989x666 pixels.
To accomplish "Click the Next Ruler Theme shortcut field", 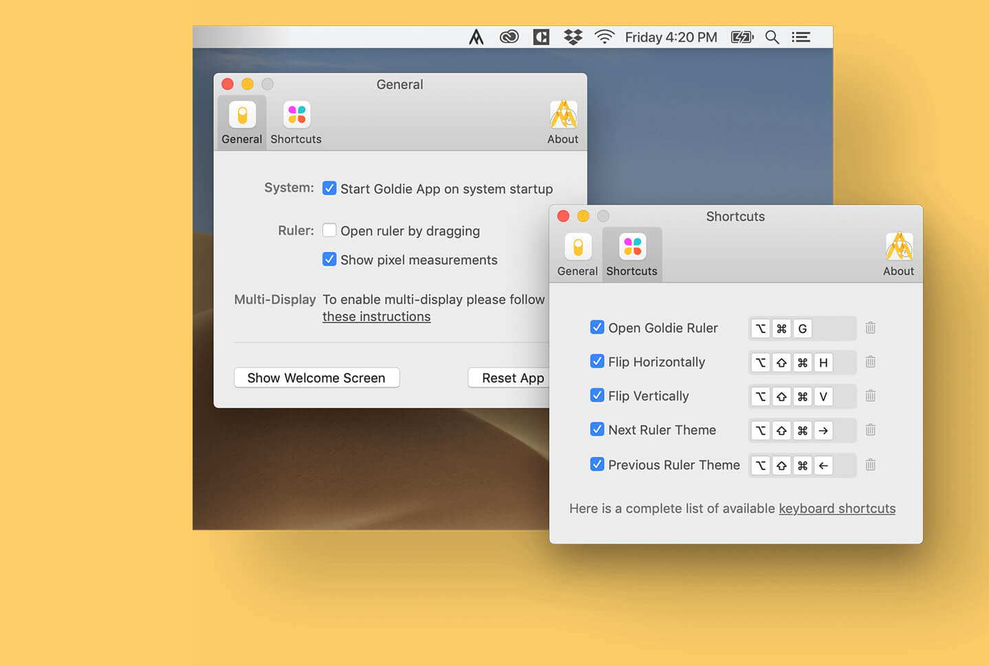I will coord(803,430).
